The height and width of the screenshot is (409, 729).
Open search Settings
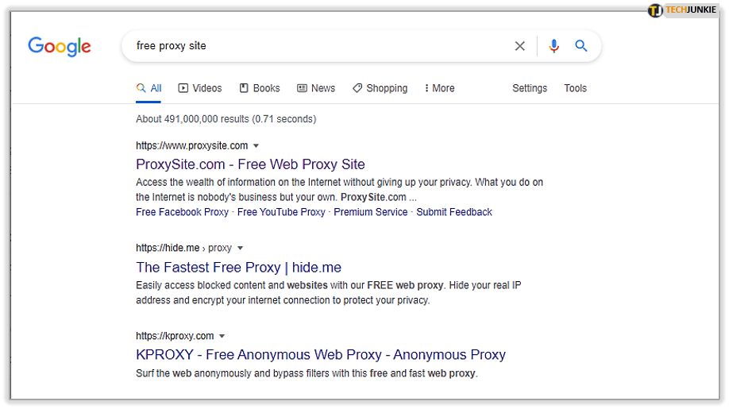(530, 88)
